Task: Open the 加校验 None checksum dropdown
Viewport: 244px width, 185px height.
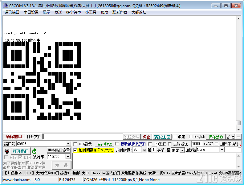Action: pos(222,150)
